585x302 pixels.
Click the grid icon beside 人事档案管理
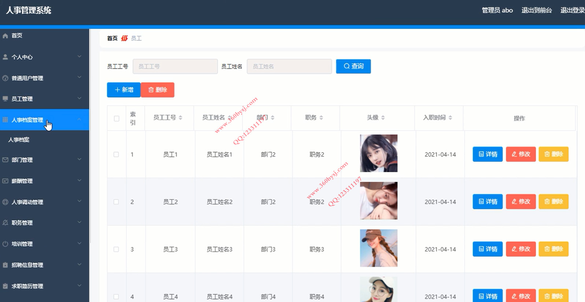coord(5,120)
